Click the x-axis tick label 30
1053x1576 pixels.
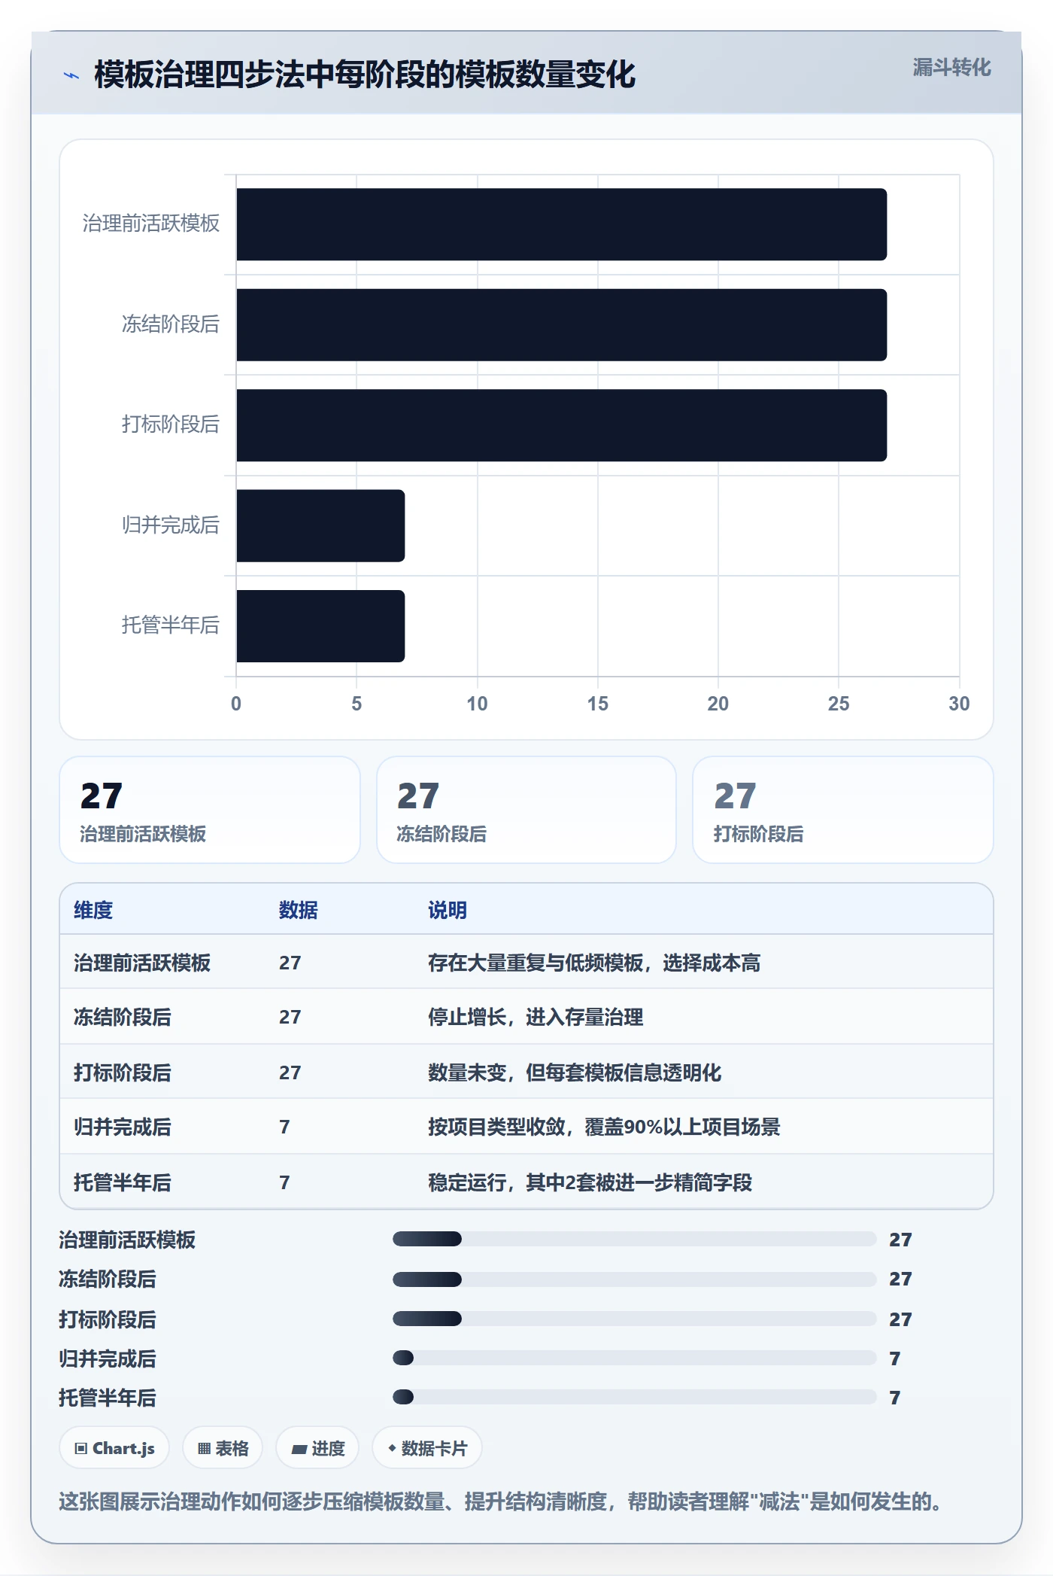(959, 704)
